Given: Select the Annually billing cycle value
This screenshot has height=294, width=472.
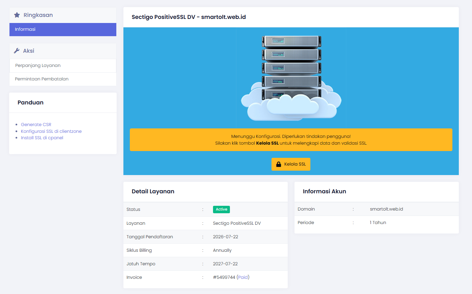Looking at the screenshot, I should click(222, 250).
